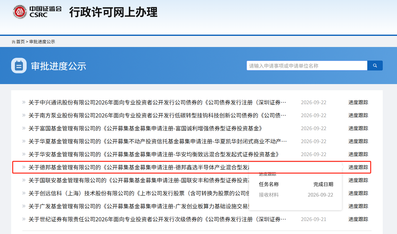Click 进度跟踪 for 创远信科 row

coord(358,193)
